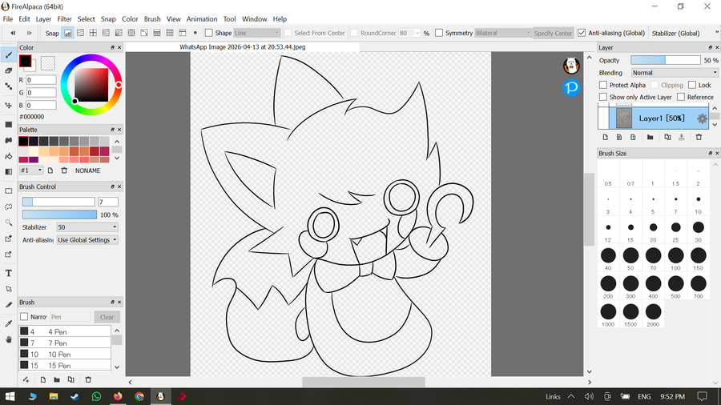Open the Symmetry Bilateral dropdown

click(502, 33)
